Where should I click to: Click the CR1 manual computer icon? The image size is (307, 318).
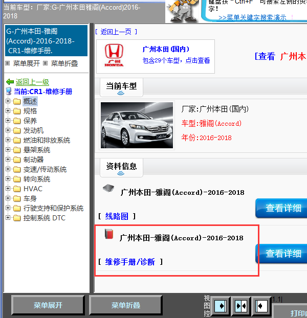(9, 92)
